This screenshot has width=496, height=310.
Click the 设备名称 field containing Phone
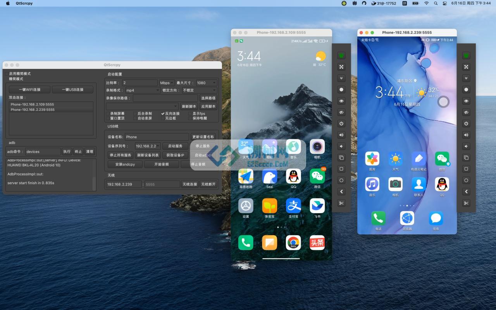pos(157,137)
